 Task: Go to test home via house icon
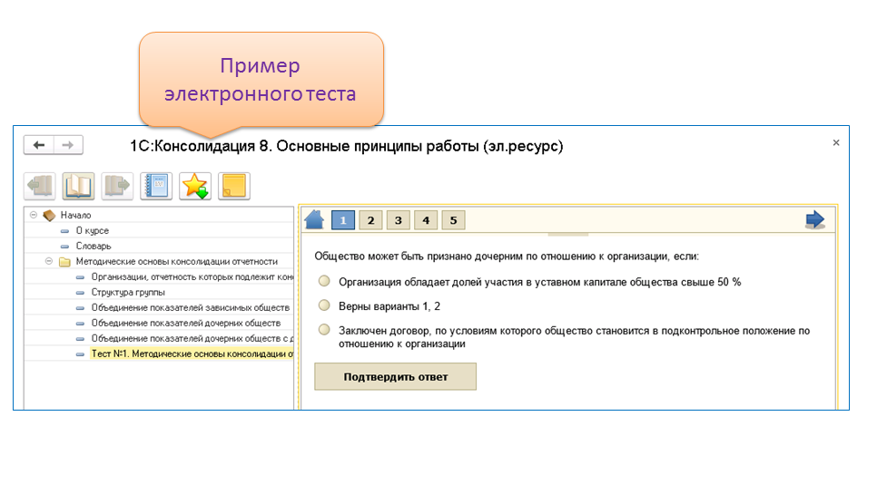pos(314,220)
